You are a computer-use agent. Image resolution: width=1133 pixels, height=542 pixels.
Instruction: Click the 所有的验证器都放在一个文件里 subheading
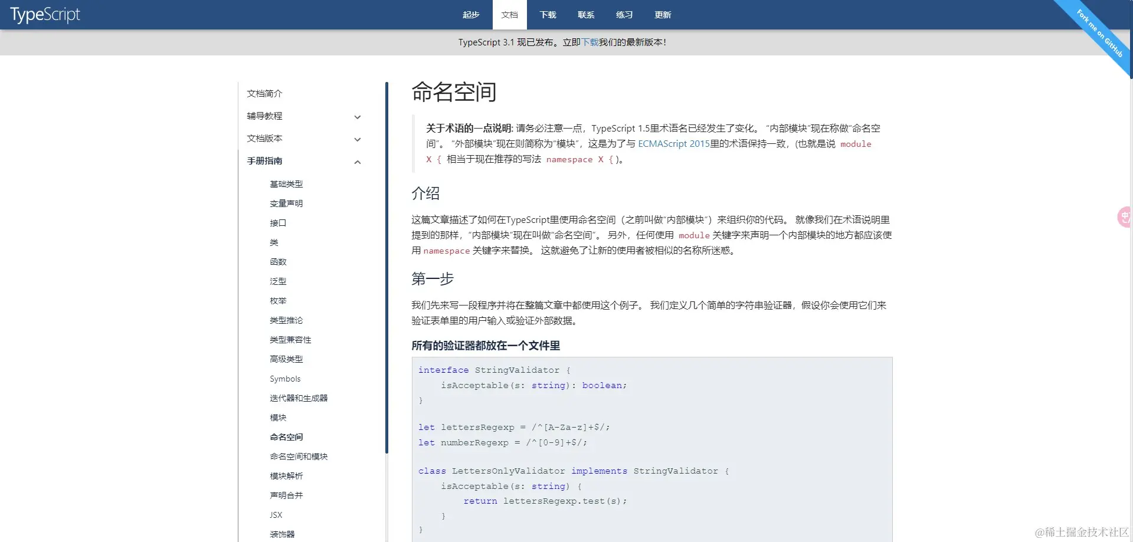[x=486, y=346]
